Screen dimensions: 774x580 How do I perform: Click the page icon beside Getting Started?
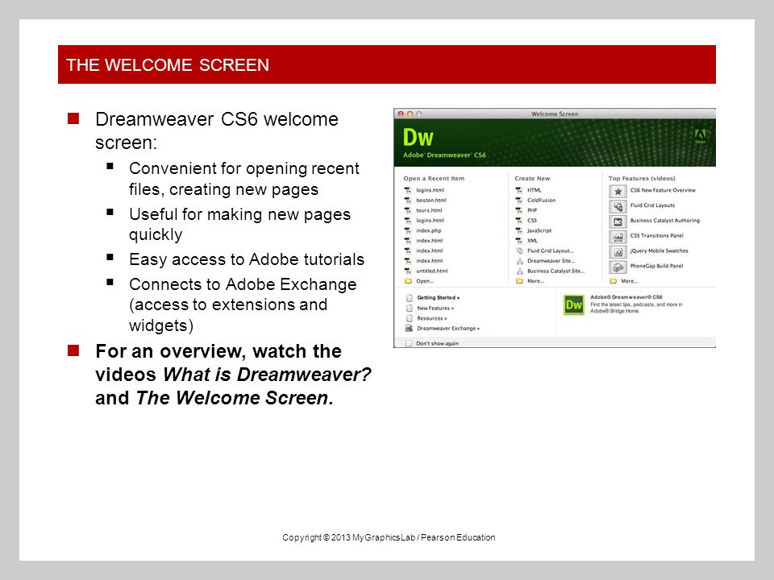pos(410,298)
